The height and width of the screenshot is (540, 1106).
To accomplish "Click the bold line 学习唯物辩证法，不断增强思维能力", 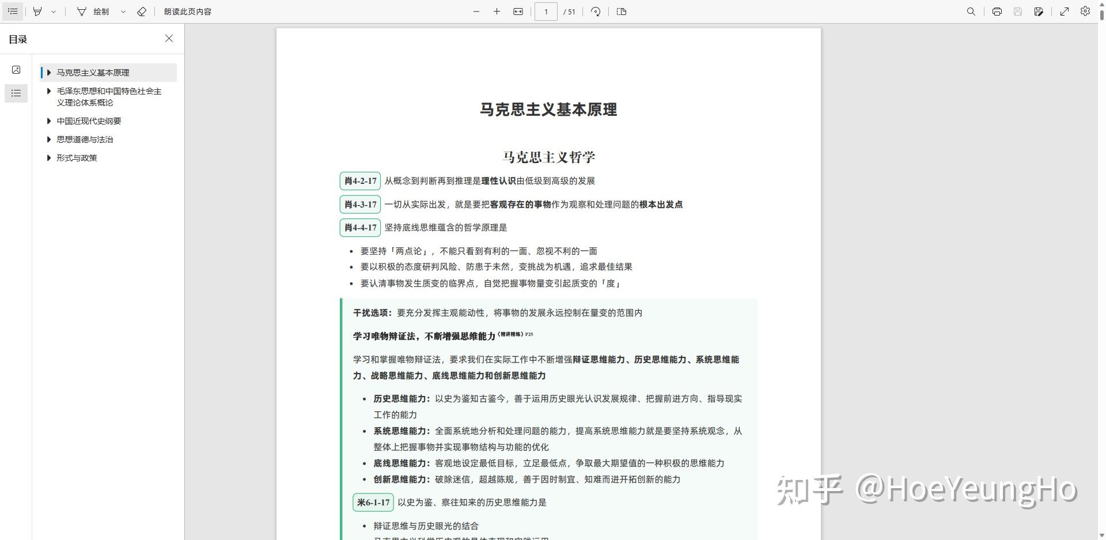I will pyautogui.click(x=424, y=336).
